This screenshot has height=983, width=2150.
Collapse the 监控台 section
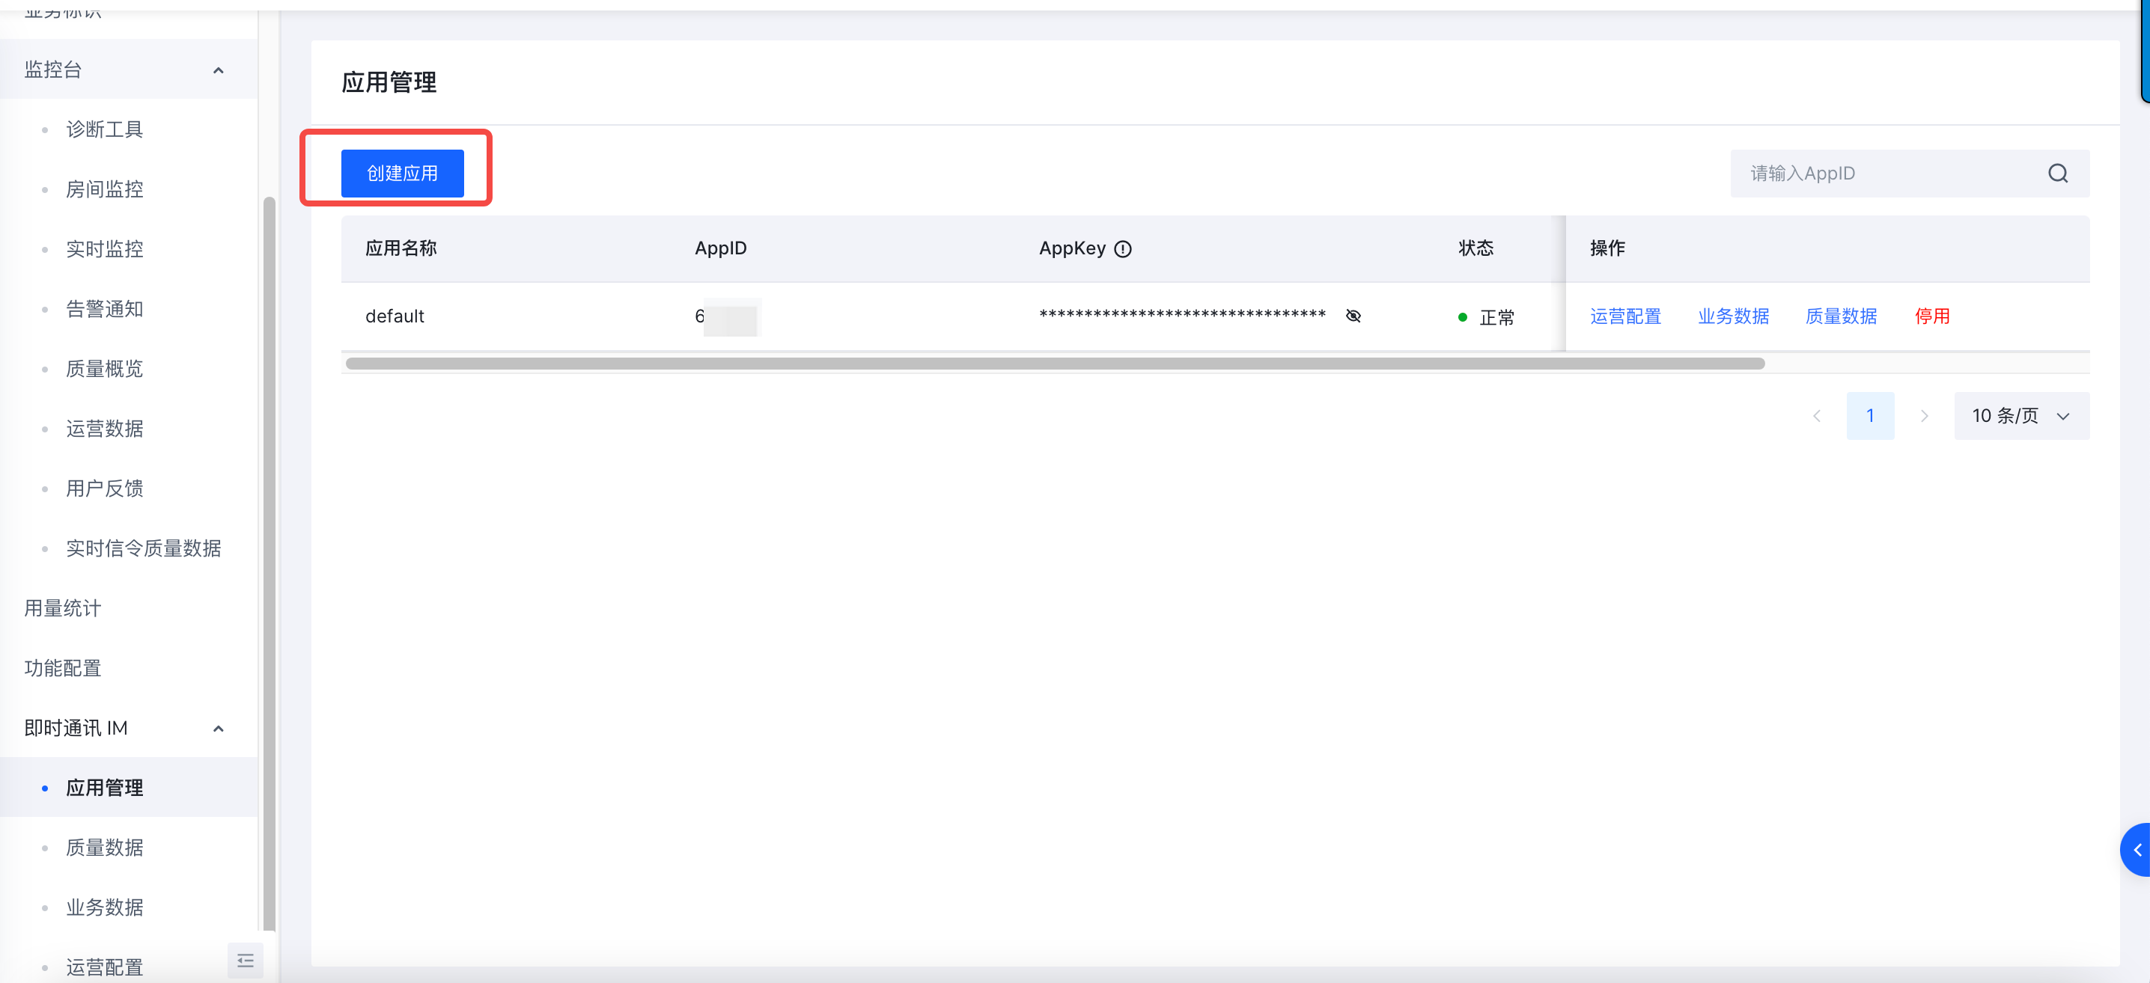219,70
